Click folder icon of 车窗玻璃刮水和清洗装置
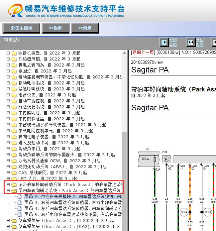 [x=14, y=125]
